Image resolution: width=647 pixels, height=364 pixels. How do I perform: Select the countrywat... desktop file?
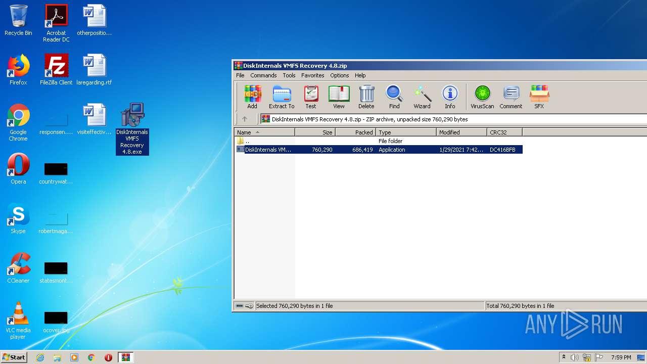click(x=56, y=172)
